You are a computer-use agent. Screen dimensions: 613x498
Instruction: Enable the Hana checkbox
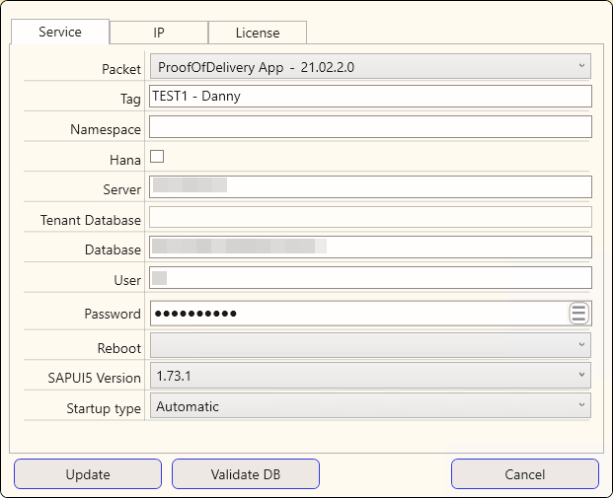pyautogui.click(x=157, y=157)
